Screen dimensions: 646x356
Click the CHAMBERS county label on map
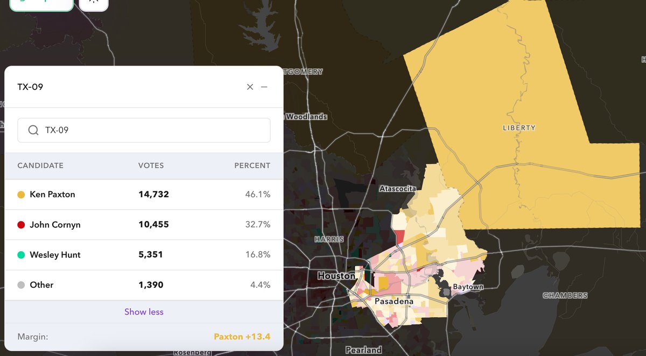pos(565,296)
